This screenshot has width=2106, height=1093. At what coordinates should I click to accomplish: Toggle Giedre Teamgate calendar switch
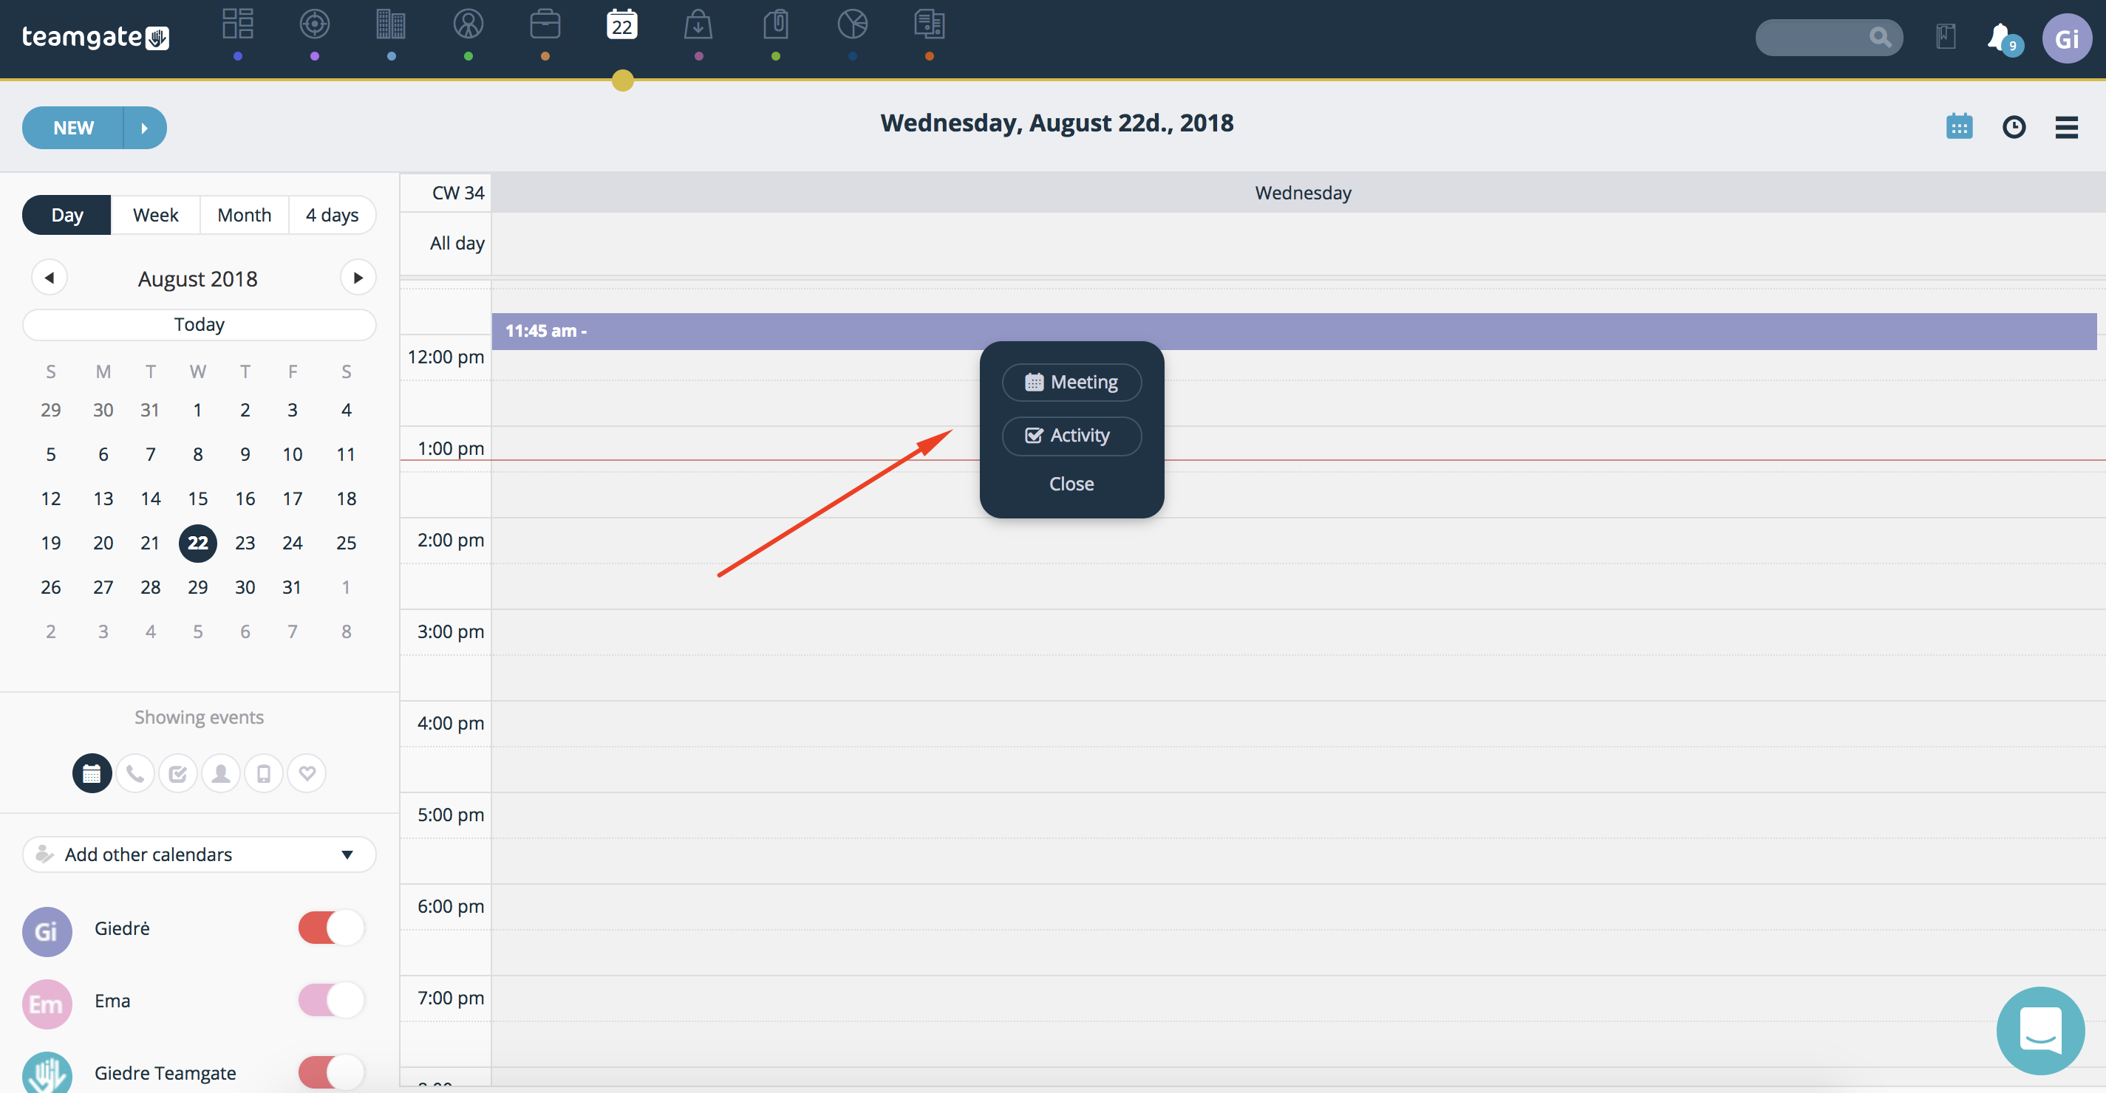(331, 1072)
